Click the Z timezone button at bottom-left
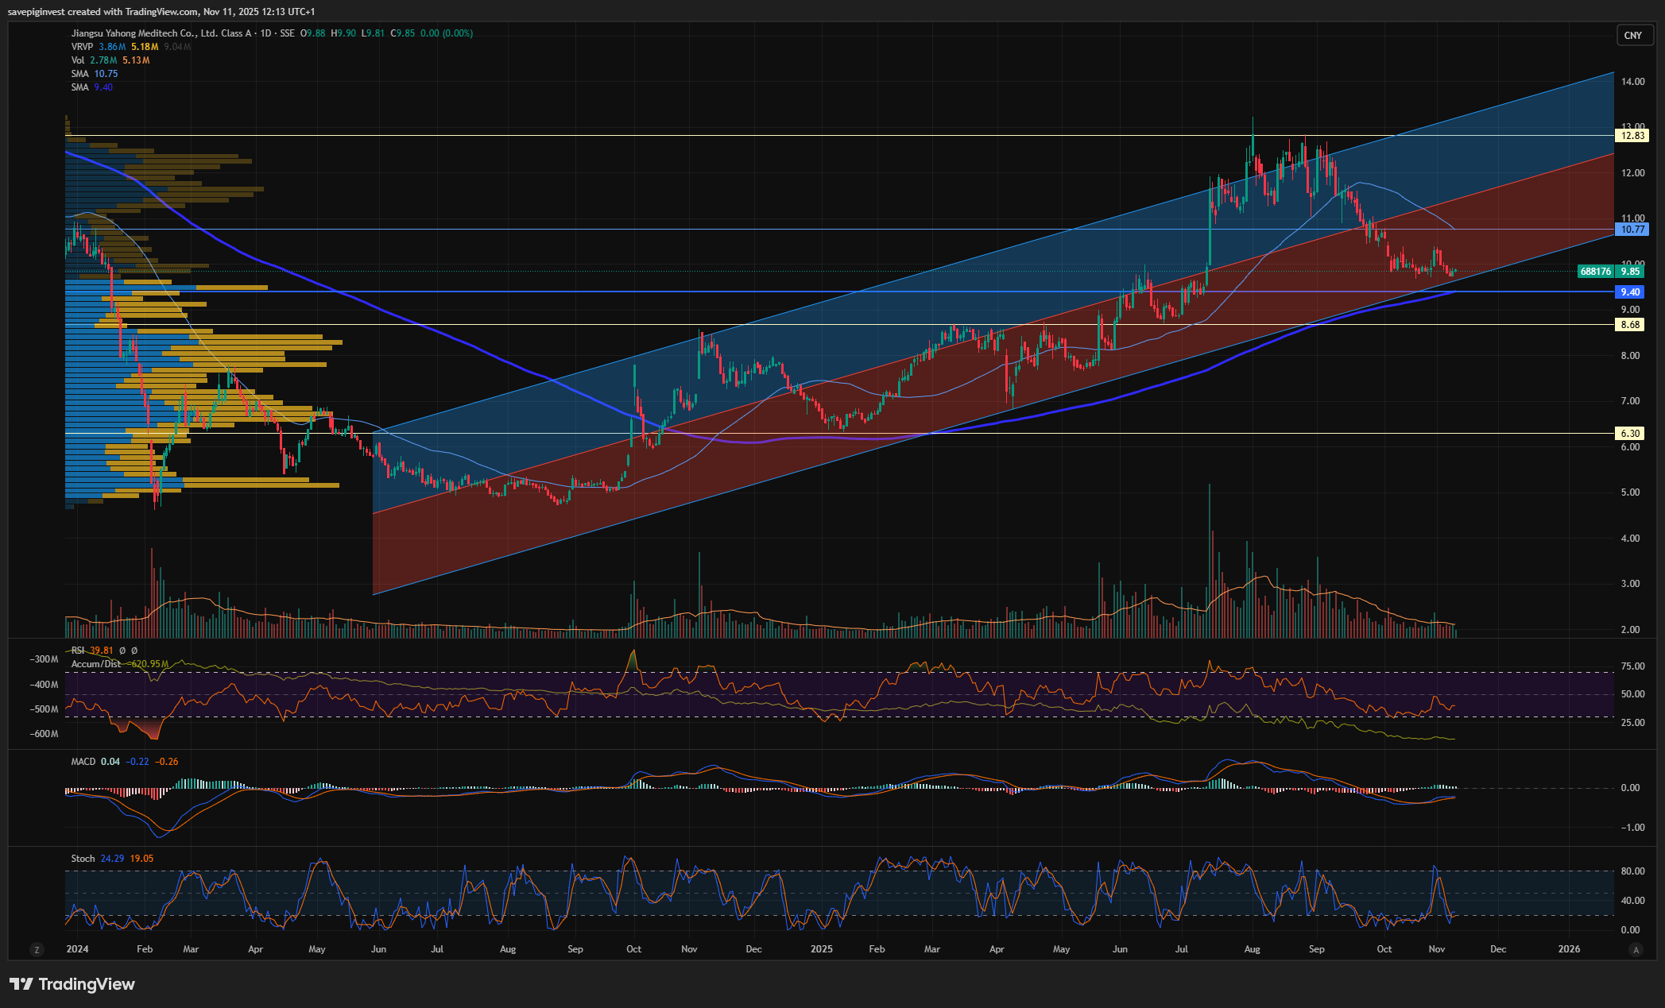Screen dimensions: 1665x1008 (x=37, y=949)
